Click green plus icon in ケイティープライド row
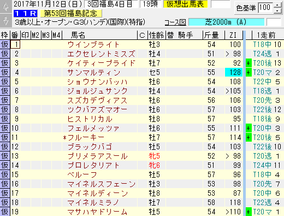Viewport: 284px width, 216px height. click(x=248, y=63)
